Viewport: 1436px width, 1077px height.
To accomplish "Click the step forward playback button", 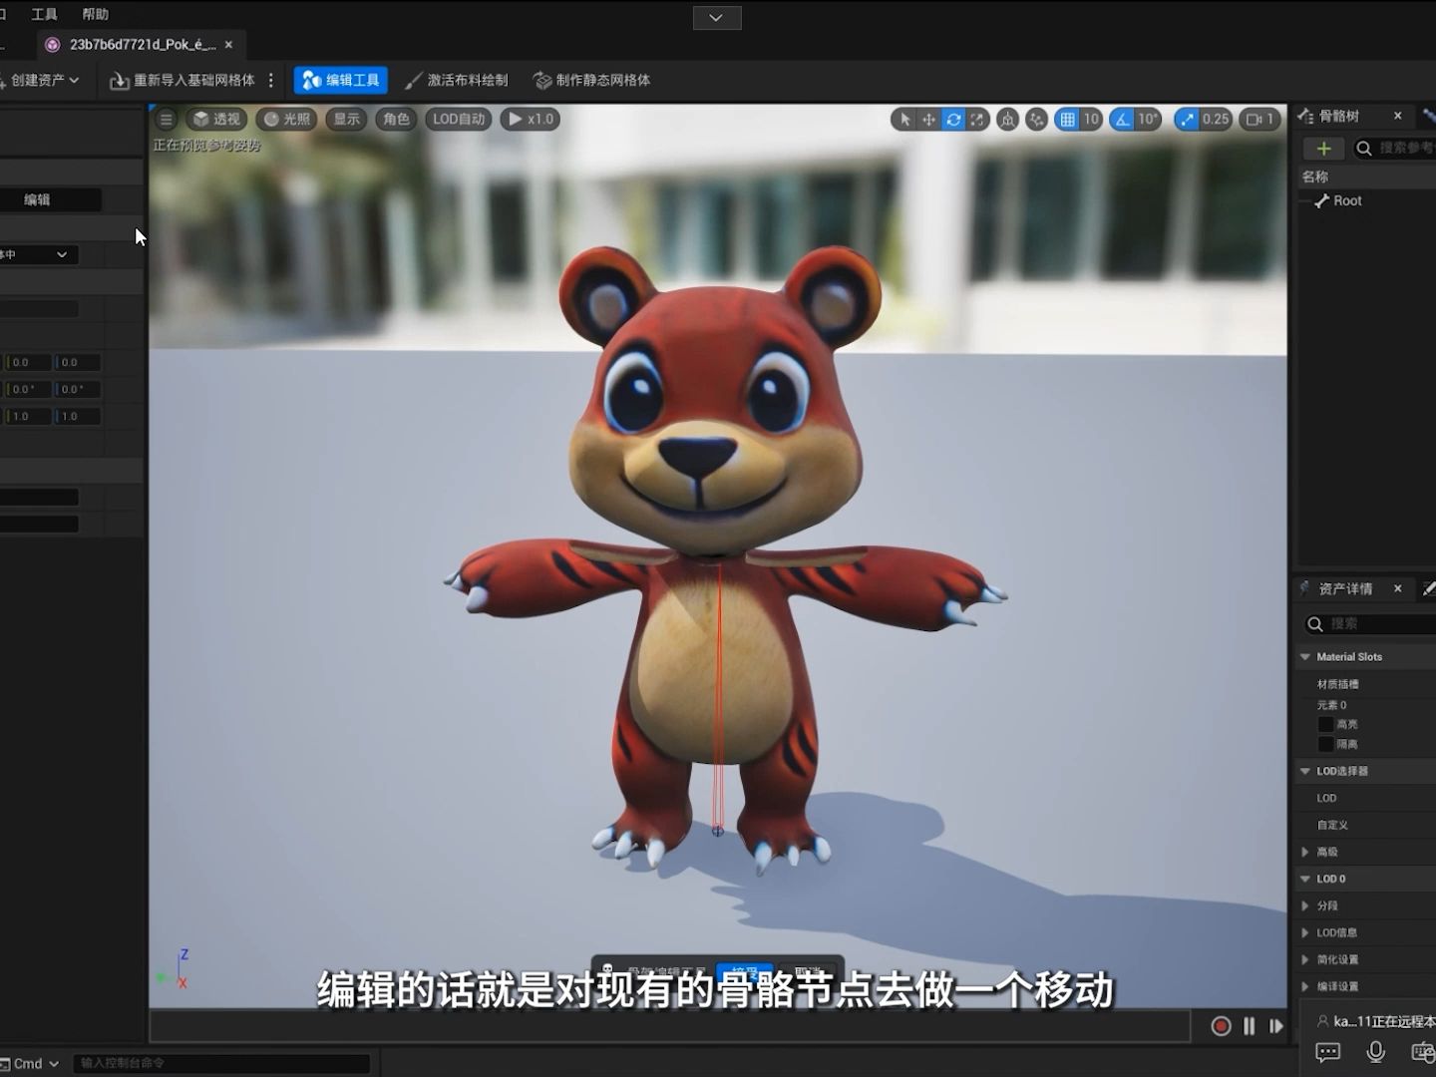I will 1275,1026.
